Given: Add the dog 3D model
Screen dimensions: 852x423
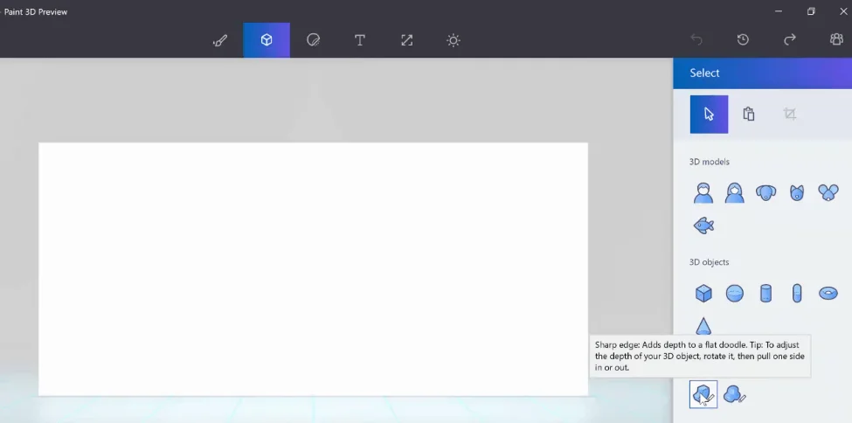Looking at the screenshot, I should coord(765,192).
